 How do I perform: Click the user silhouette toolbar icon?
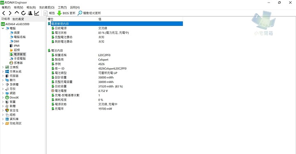30,13
